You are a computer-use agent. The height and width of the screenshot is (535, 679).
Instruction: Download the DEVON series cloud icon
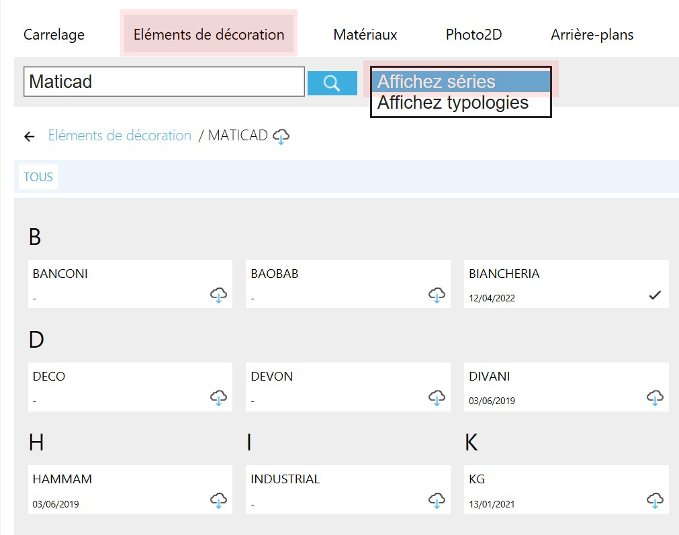pos(437,397)
